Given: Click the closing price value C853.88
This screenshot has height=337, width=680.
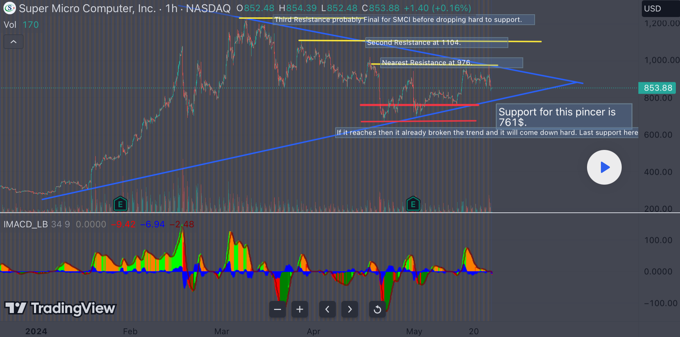Looking at the screenshot, I should [x=381, y=8].
